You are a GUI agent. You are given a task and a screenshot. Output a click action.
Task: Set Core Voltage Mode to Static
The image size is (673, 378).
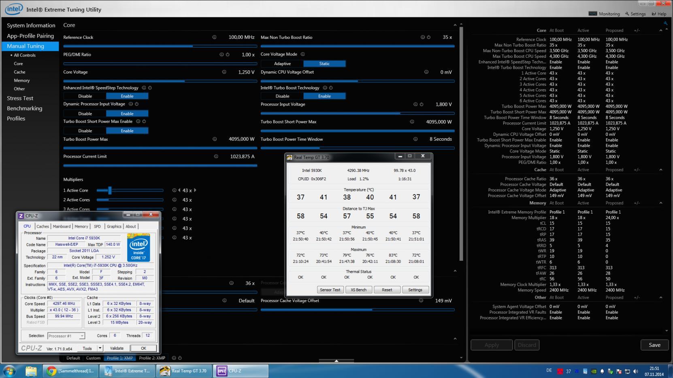click(324, 64)
